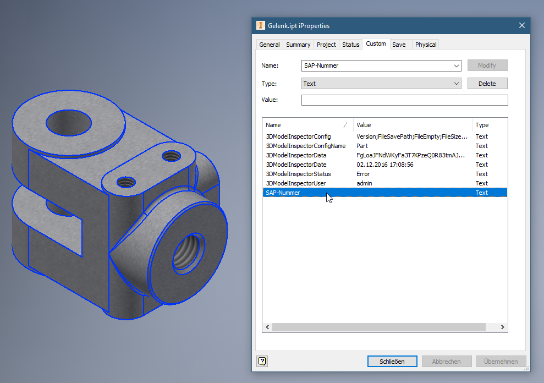544x383 pixels.
Task: Open the help icon in iProperties dialog
Action: tap(262, 361)
